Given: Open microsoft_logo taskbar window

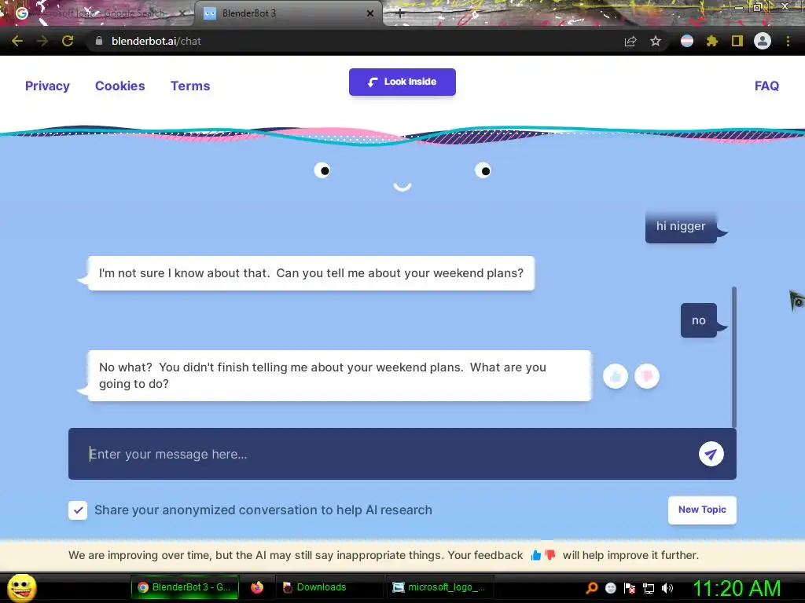Looking at the screenshot, I should coord(439,587).
